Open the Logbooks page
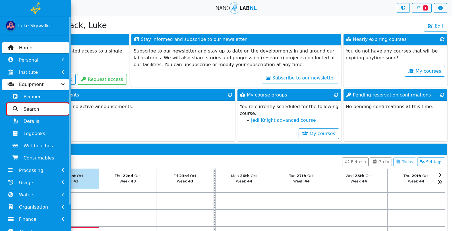This screenshot has width=455, height=231. click(x=38, y=133)
